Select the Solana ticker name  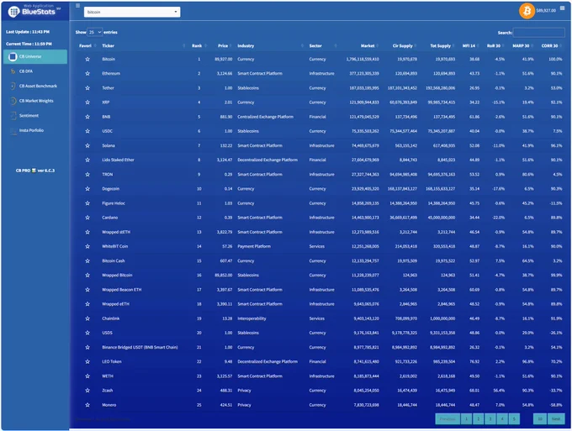109,145
